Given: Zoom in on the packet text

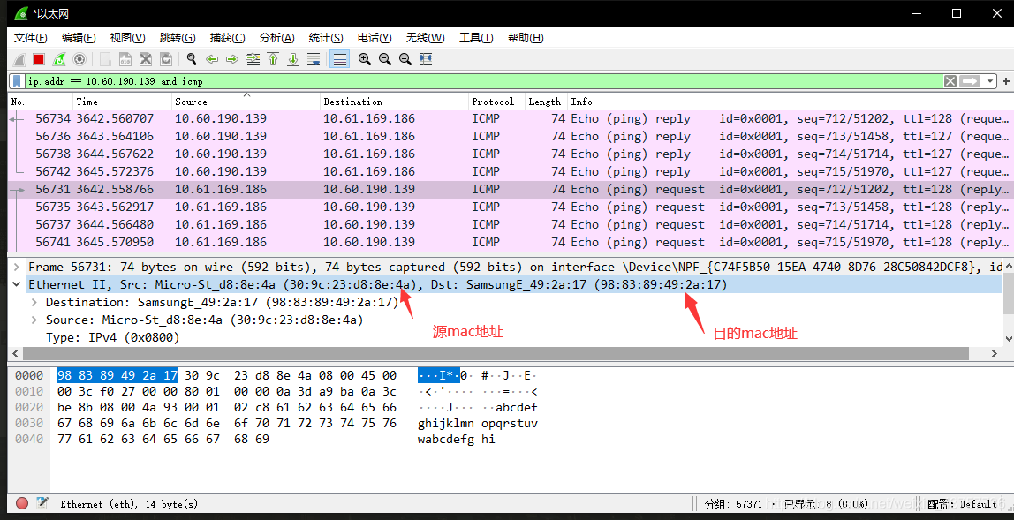Looking at the screenshot, I should (x=365, y=59).
